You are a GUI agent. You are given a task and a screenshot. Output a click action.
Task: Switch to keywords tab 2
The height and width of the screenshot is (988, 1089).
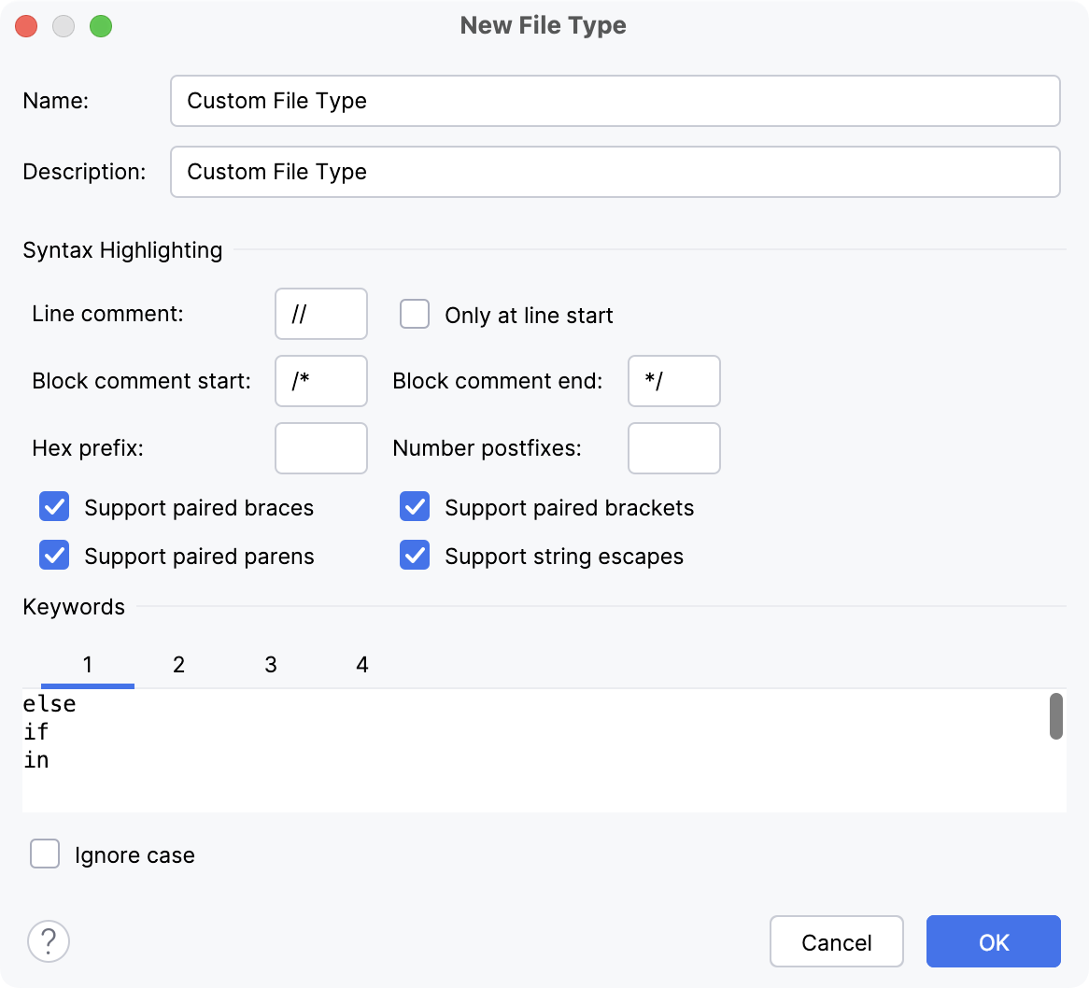coord(178,665)
